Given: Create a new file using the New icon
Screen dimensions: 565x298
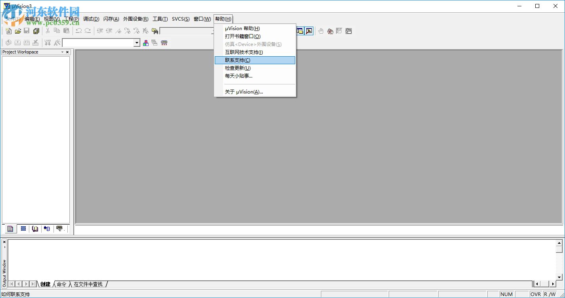Looking at the screenshot, I should click(x=8, y=31).
